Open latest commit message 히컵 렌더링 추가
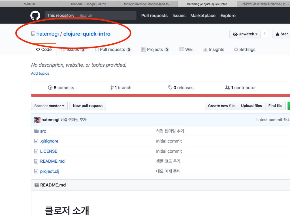The width and height of the screenshot is (290, 218). pos(73,120)
